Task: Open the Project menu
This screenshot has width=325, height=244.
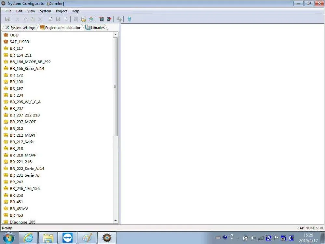Action: pyautogui.click(x=61, y=11)
